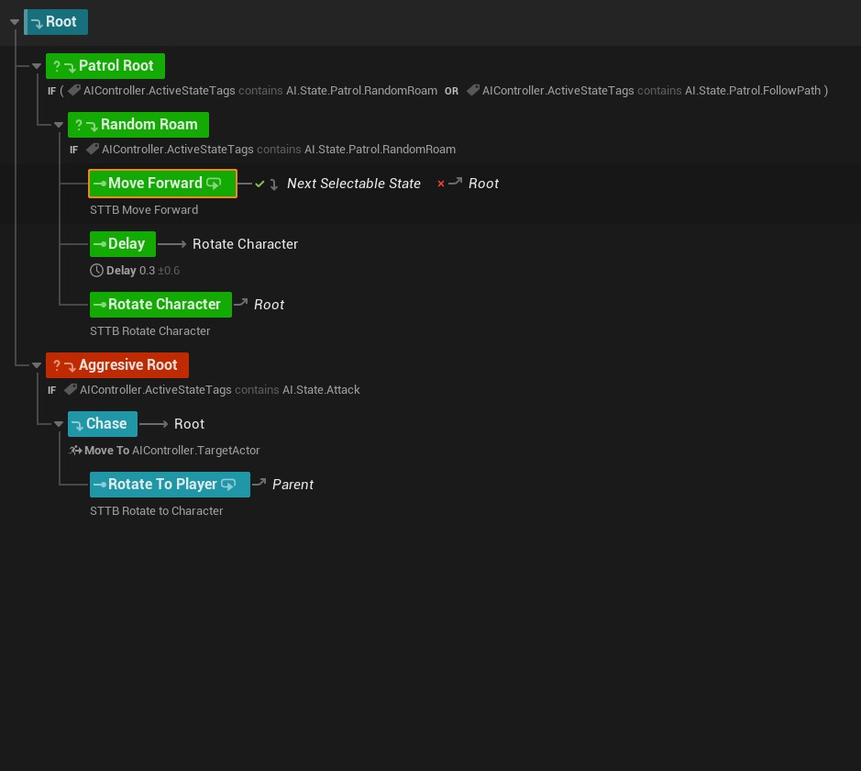Click the task icon inside Move Forward node

tap(214, 184)
